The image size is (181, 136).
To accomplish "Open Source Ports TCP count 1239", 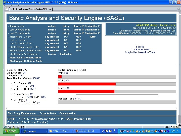I will [x=30, y=97].
